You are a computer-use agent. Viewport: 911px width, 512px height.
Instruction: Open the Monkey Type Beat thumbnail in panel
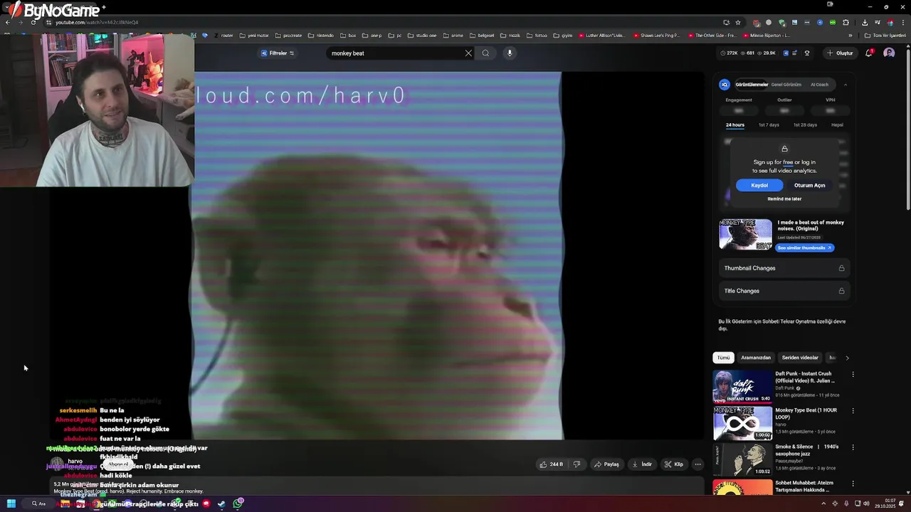point(745,234)
